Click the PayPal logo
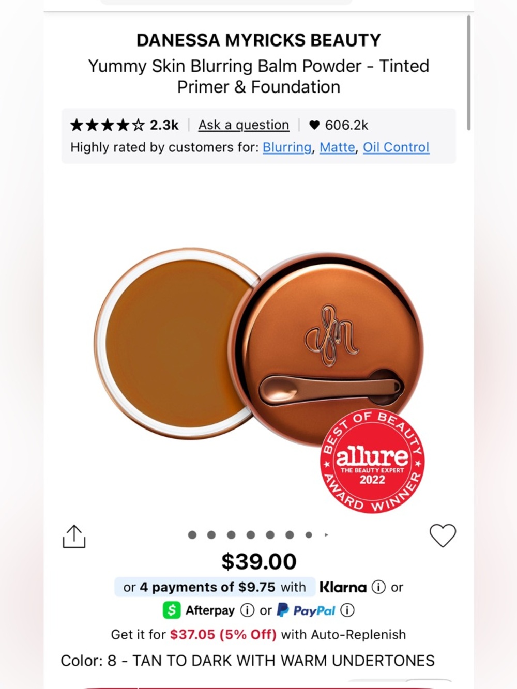This screenshot has height=689, width=517. [307, 610]
